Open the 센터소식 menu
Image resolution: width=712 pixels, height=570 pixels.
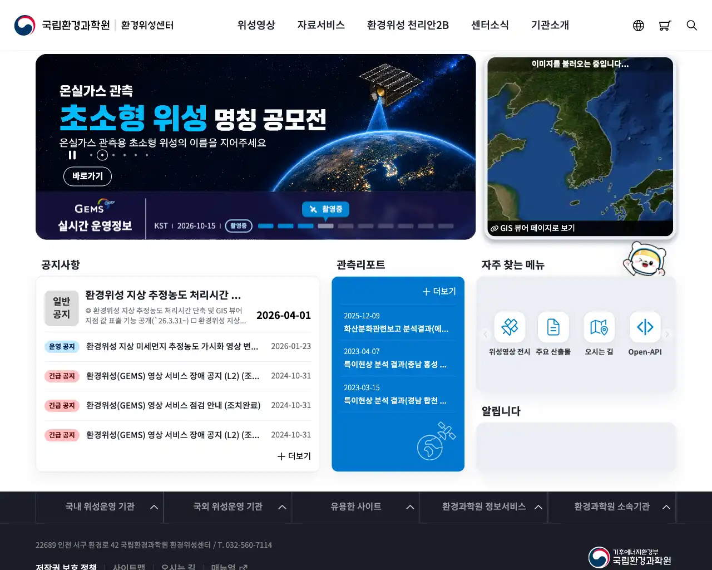490,25
